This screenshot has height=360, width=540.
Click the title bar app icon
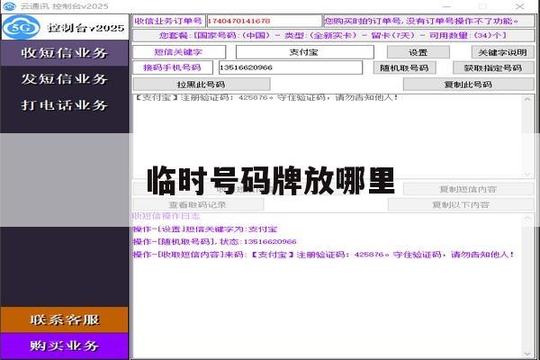pyautogui.click(x=9, y=6)
